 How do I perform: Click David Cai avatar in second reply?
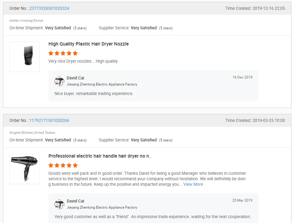coord(59,204)
